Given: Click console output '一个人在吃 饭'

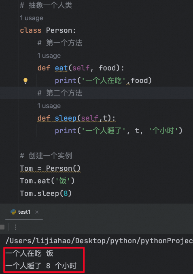Looking at the screenshot, I should pyautogui.click(x=30, y=253).
